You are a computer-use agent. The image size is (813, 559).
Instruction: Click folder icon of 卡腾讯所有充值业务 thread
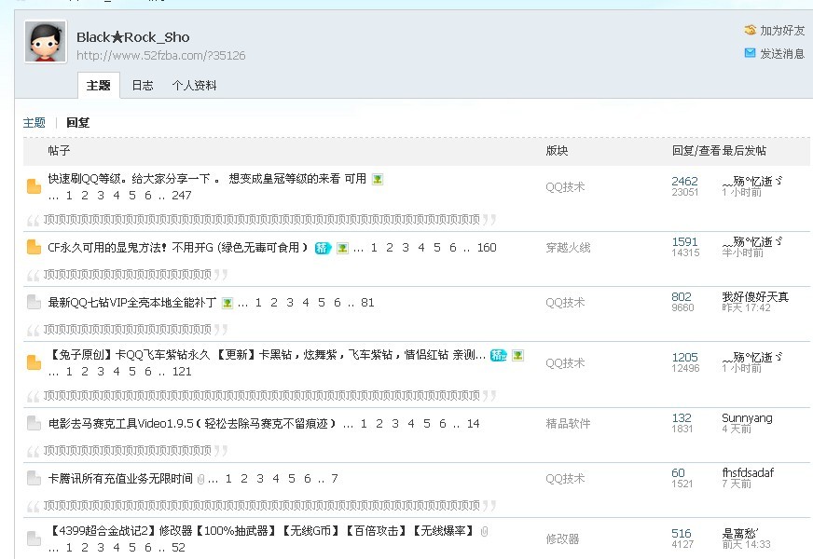click(34, 479)
